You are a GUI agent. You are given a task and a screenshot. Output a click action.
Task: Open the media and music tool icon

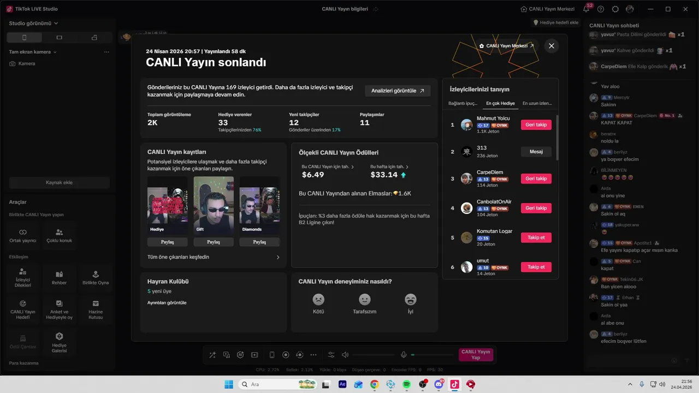coord(227,355)
